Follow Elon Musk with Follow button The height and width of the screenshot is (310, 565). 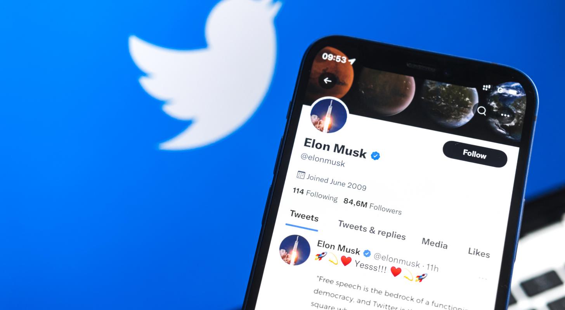475,154
